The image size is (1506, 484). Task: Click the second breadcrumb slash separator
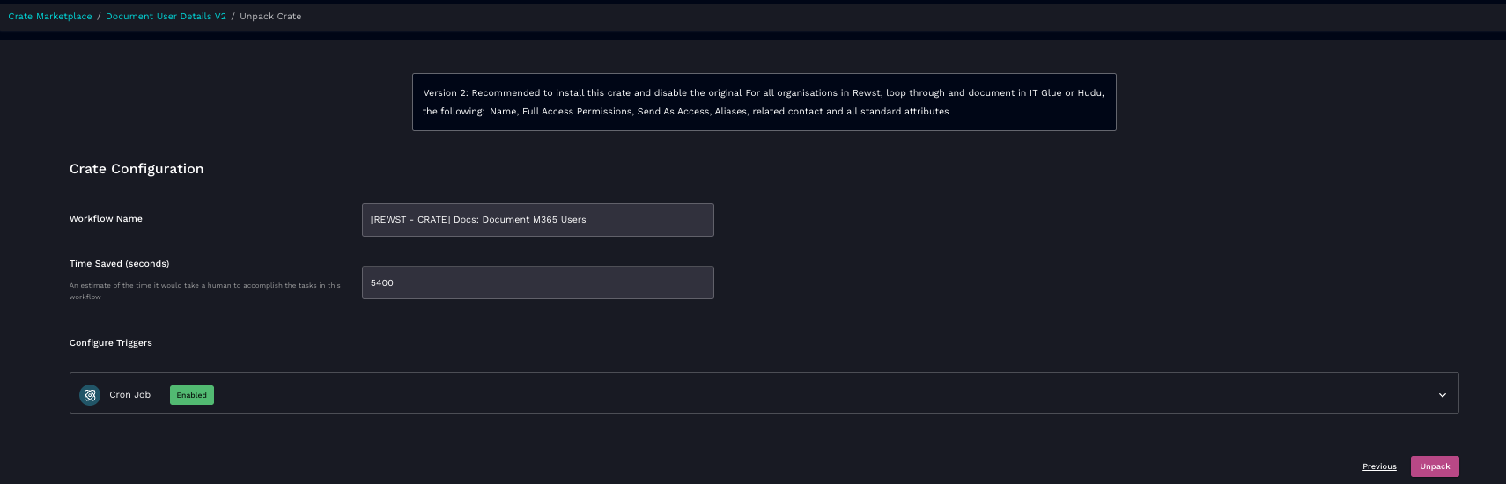233,17
